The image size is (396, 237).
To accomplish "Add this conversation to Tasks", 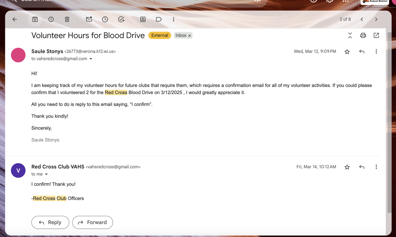I will pyautogui.click(x=121, y=19).
